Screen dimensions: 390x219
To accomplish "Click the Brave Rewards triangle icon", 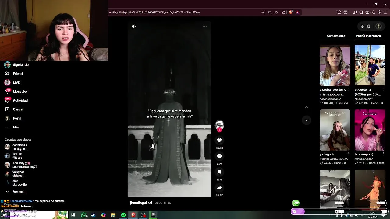I will tap(297, 12).
